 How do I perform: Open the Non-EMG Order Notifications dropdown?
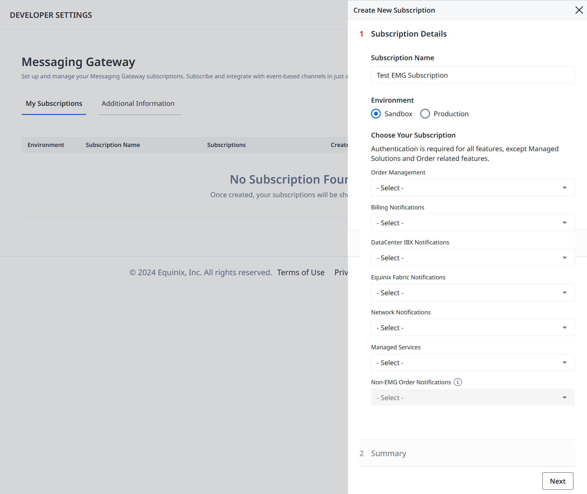point(473,398)
